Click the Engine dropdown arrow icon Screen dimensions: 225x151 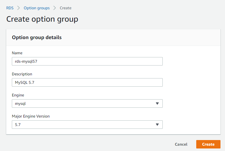pos(157,103)
